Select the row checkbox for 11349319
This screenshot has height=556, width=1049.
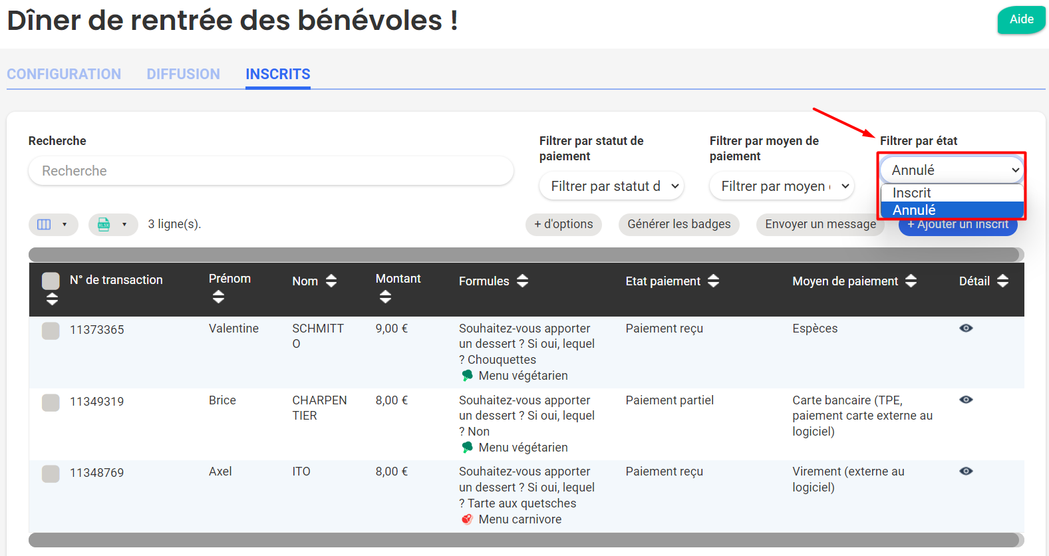51,402
